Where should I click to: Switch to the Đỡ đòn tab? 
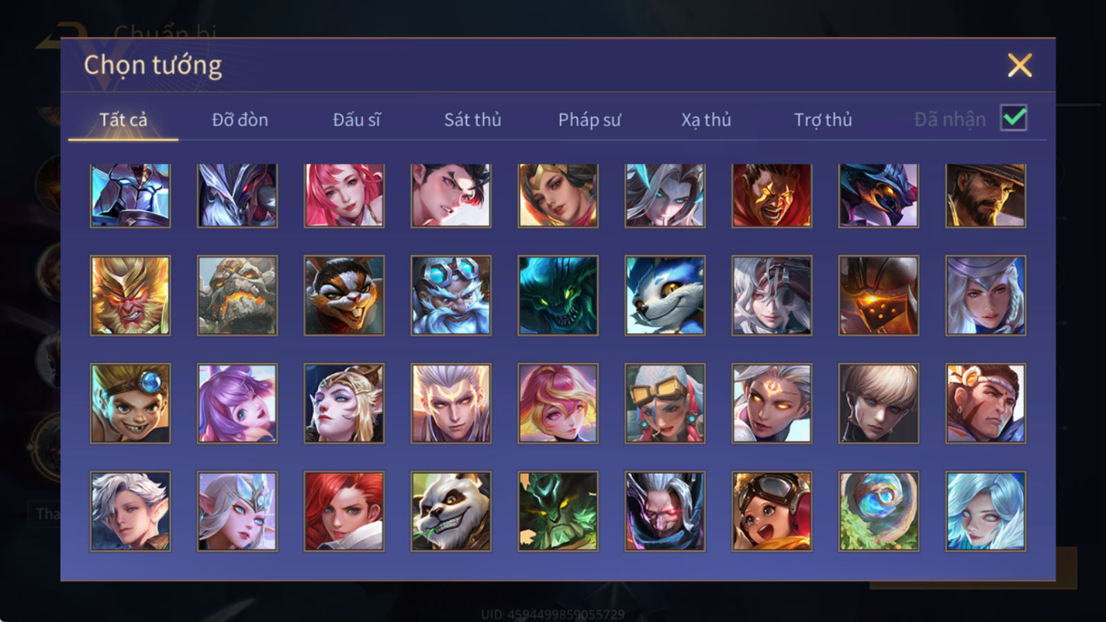[240, 120]
